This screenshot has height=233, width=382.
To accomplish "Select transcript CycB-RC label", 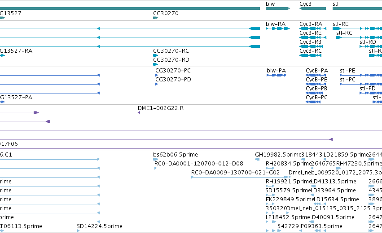I will click(310, 51).
